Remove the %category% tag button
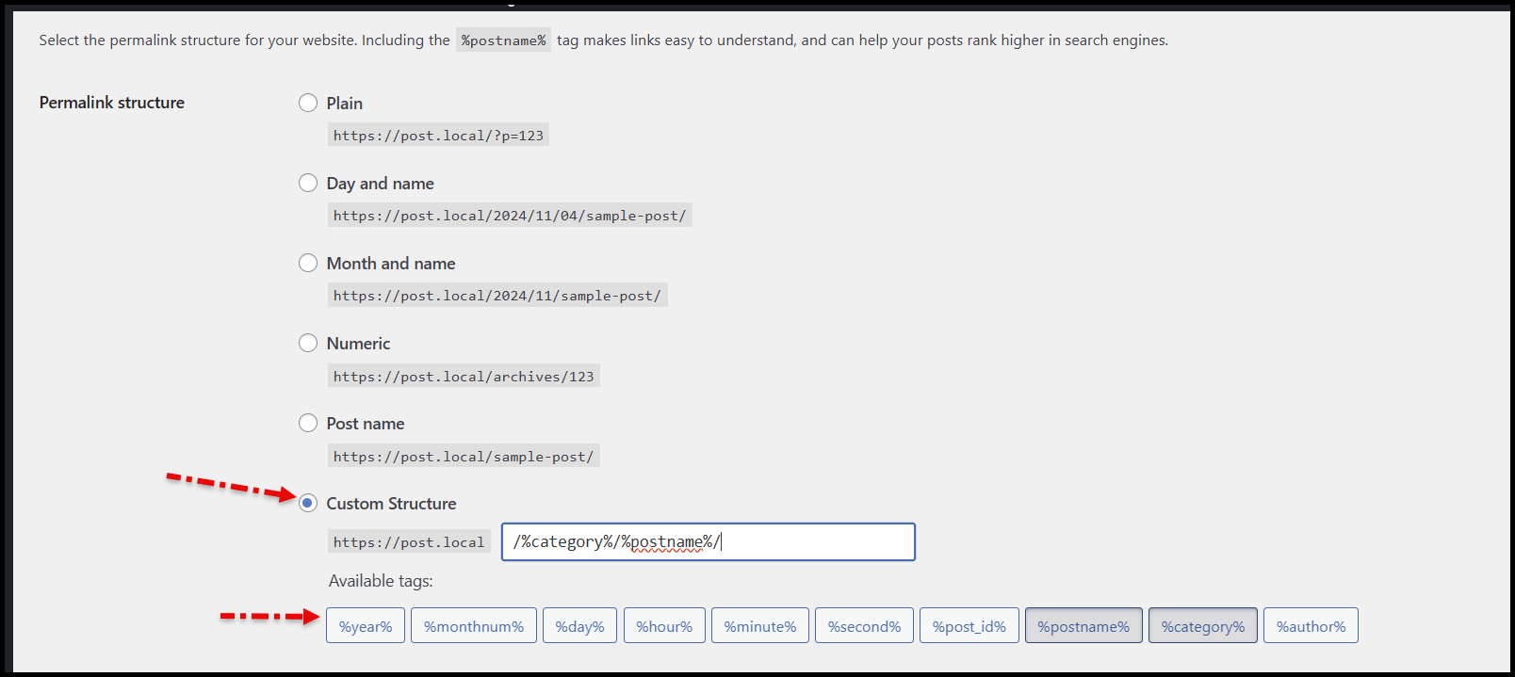 [x=1203, y=626]
